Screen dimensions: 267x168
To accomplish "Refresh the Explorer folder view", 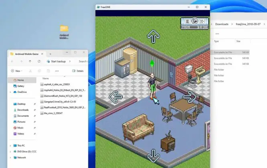I will click(x=39, y=61).
